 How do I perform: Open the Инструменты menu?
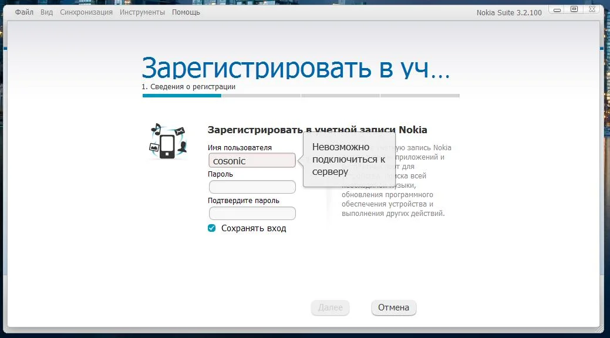(x=142, y=12)
